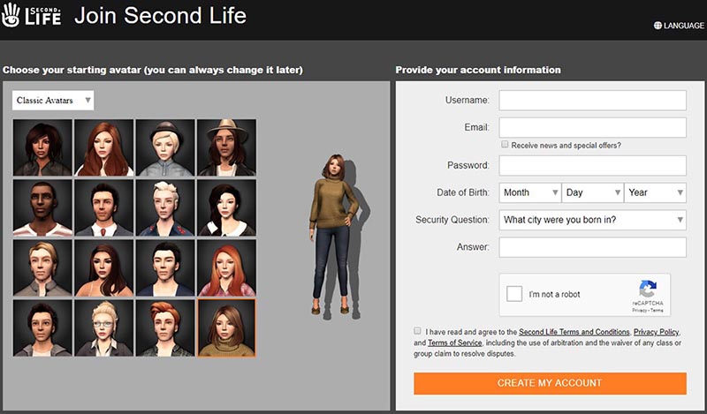Open the Day dropdown
This screenshot has height=414, width=707.
592,192
